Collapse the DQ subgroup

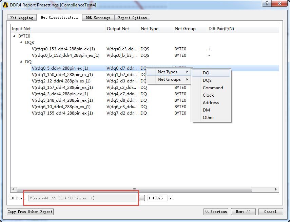(x=21, y=62)
